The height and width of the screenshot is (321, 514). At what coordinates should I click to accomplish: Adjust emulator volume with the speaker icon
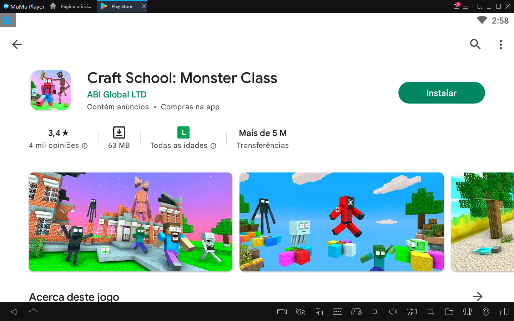click(393, 312)
